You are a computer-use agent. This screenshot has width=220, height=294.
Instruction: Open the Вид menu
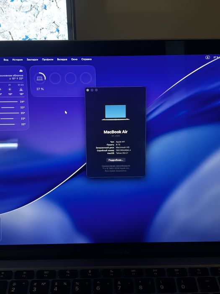tap(6, 60)
